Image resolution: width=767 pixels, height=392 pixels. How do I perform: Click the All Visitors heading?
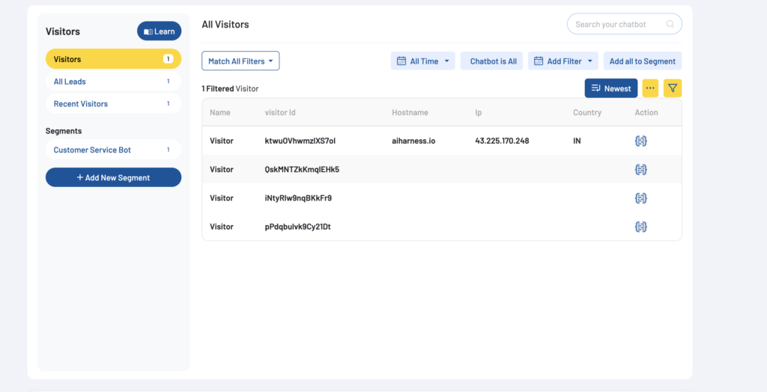(225, 24)
